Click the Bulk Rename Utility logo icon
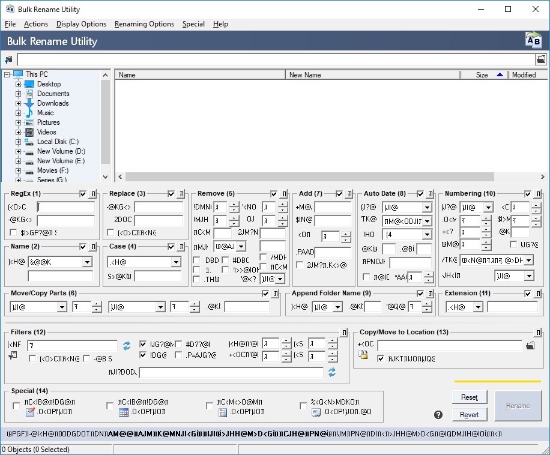 click(533, 40)
